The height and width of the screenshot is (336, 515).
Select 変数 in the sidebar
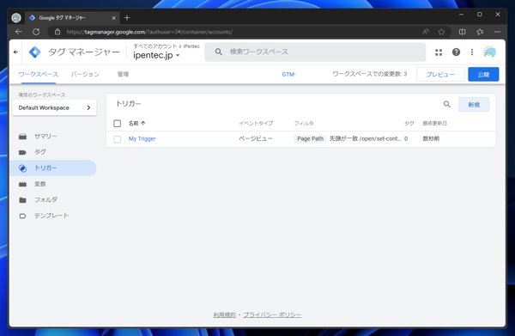click(40, 184)
